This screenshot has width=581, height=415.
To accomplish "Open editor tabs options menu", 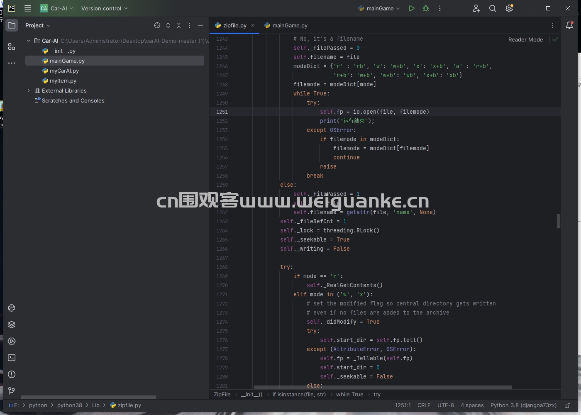I will pyautogui.click(x=553, y=25).
